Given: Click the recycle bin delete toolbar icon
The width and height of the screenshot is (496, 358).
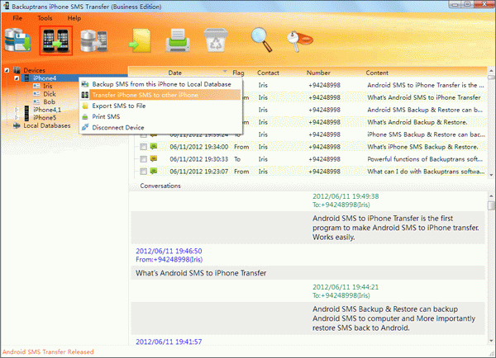Looking at the screenshot, I should pyautogui.click(x=216, y=40).
